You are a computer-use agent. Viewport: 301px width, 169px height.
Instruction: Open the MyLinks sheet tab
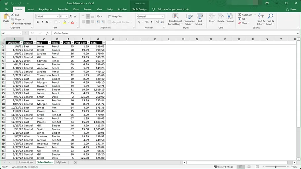click(x=61, y=162)
